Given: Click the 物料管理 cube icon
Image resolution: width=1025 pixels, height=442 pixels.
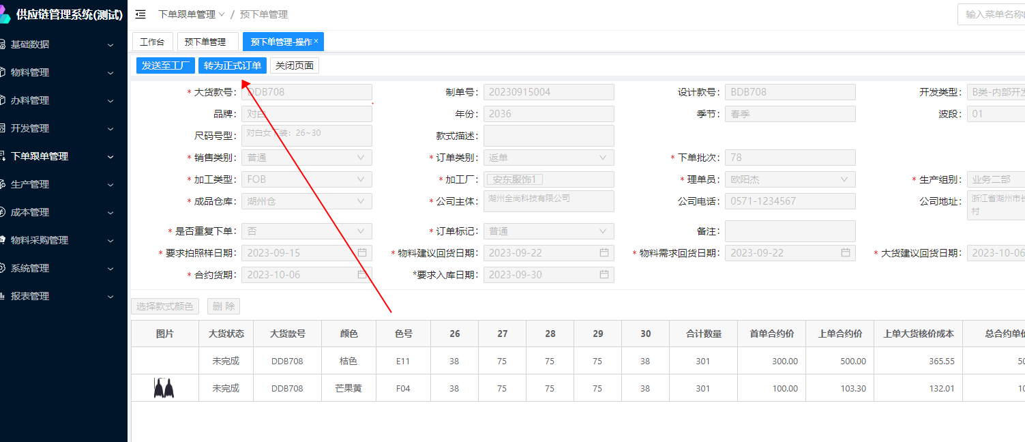Looking at the screenshot, I should coord(3,72).
